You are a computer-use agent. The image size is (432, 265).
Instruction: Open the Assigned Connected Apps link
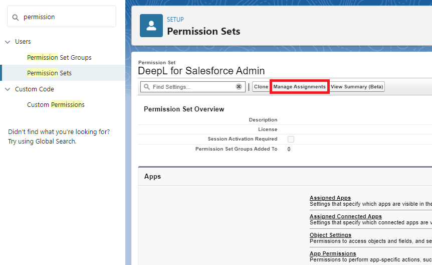(x=345, y=216)
